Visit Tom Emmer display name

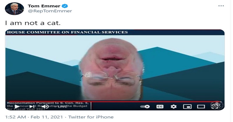[x=44, y=6]
